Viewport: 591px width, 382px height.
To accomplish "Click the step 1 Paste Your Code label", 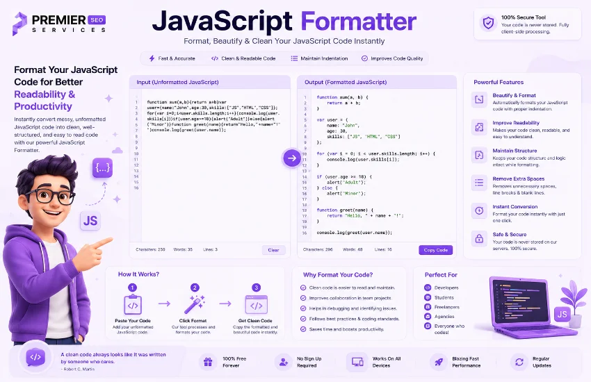I will point(133,321).
